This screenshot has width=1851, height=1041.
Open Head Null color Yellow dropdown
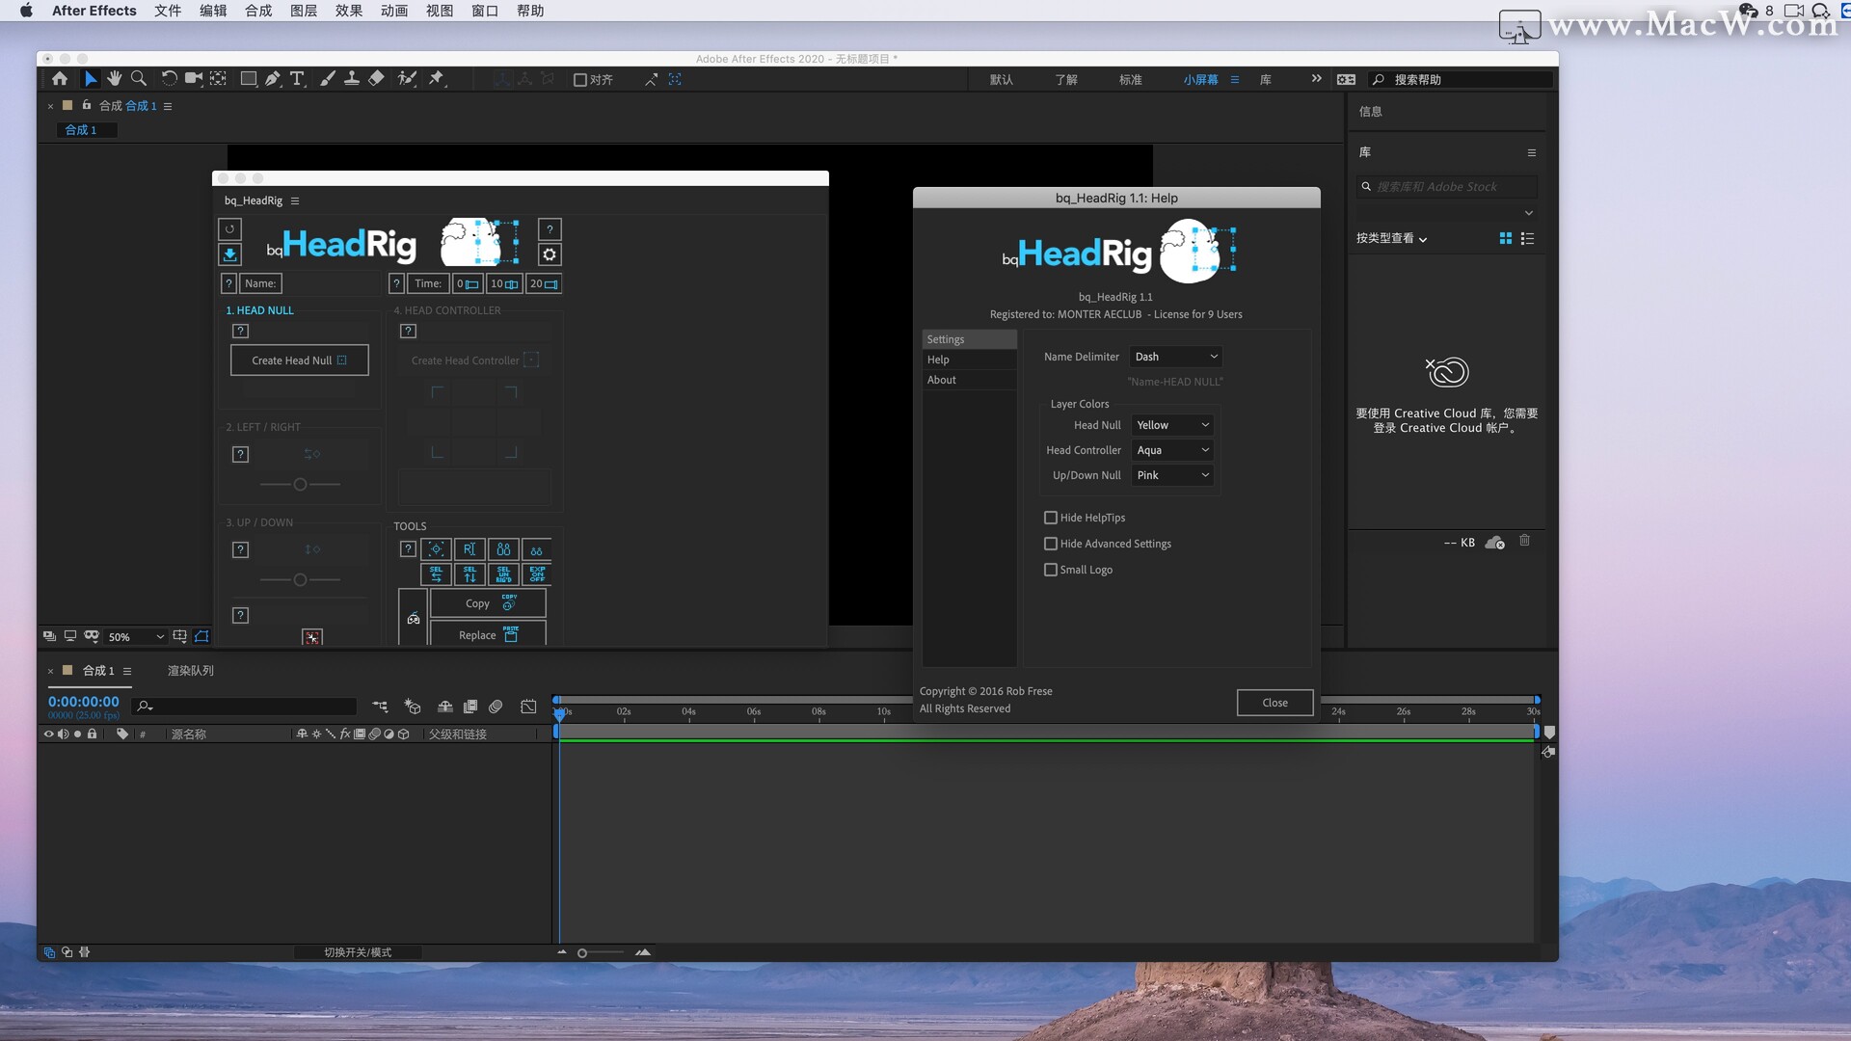(x=1172, y=425)
